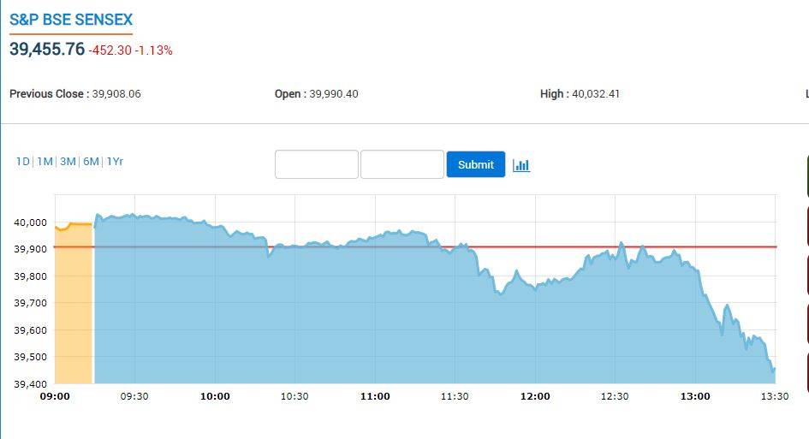This screenshot has height=439, width=809.
Task: Select the 1D chart range
Action: tap(23, 162)
